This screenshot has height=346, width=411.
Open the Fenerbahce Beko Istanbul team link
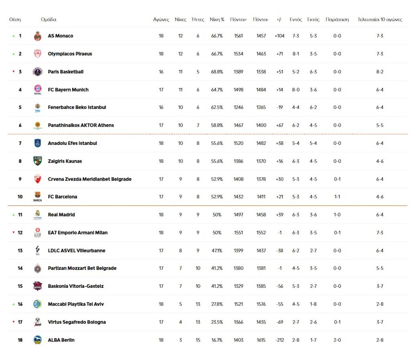pyautogui.click(x=77, y=107)
